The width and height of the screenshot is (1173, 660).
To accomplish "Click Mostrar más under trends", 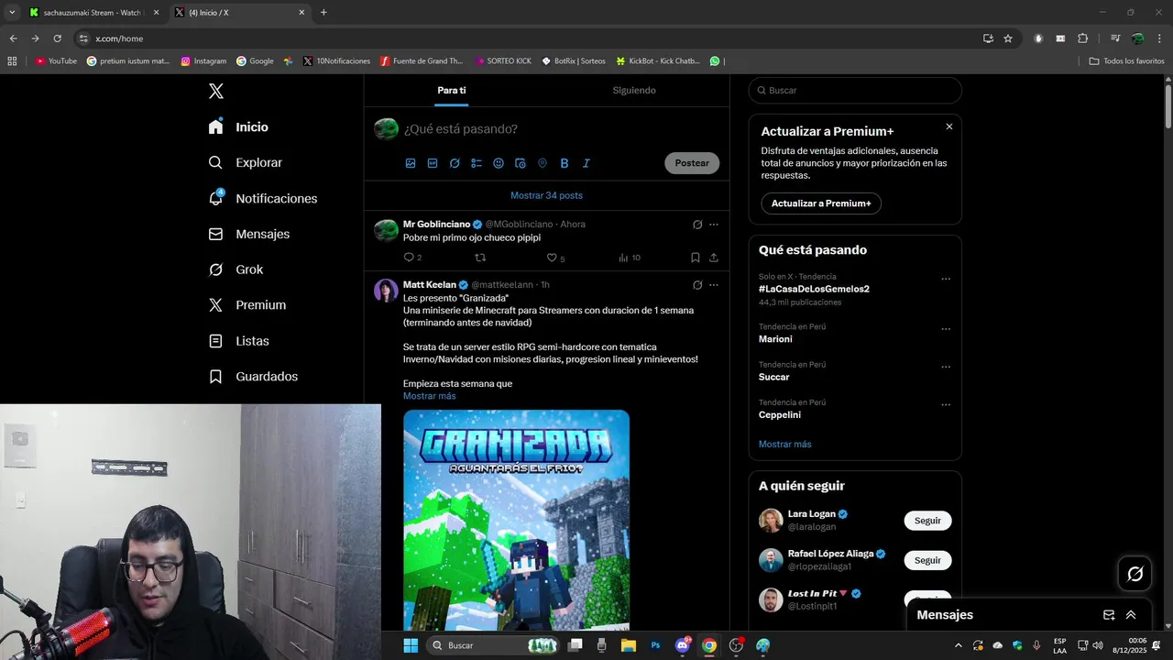I will tap(785, 444).
